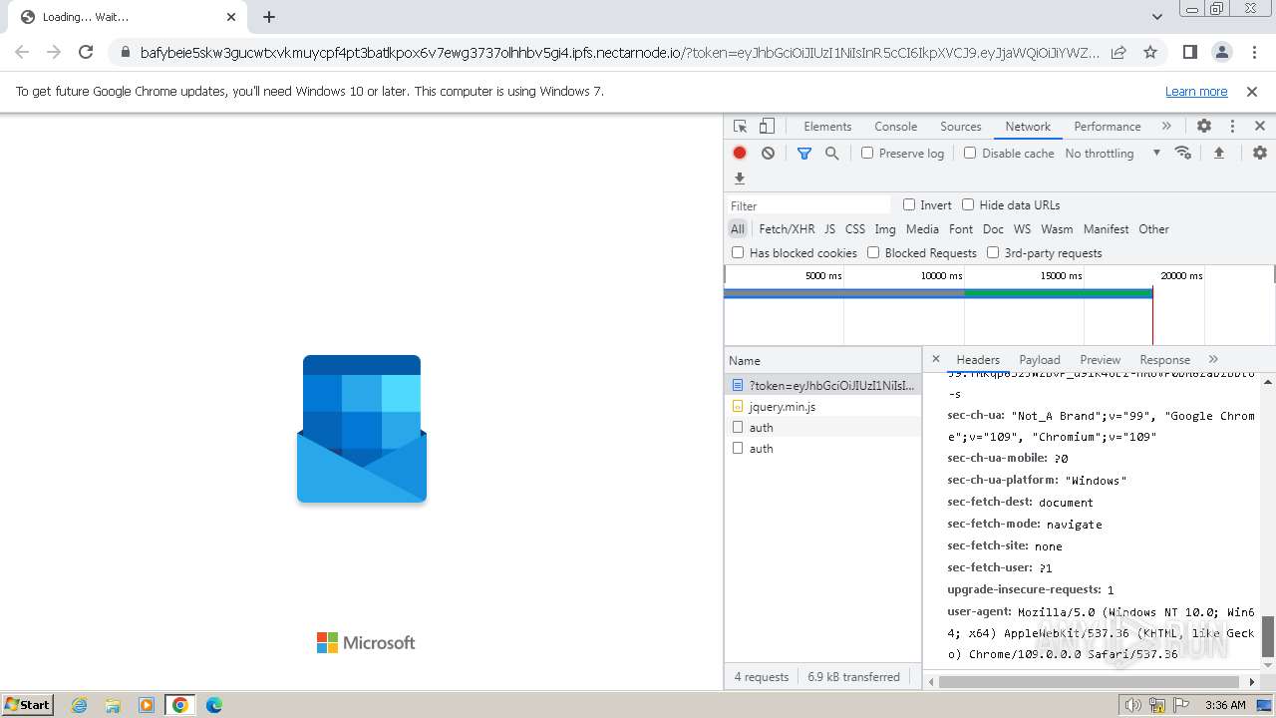
Task: Go back in browser history
Action: (x=22, y=52)
